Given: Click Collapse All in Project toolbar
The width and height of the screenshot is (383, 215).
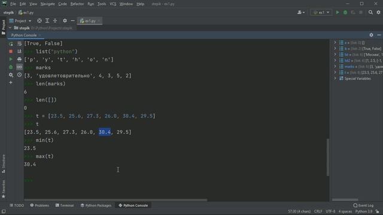Looking at the screenshot, I should 55,21.
